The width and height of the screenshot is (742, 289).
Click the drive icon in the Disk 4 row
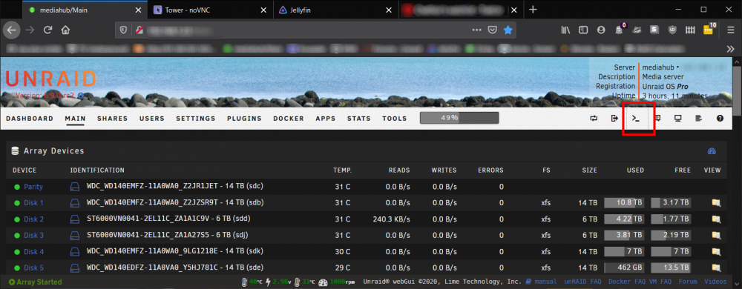[x=75, y=252]
